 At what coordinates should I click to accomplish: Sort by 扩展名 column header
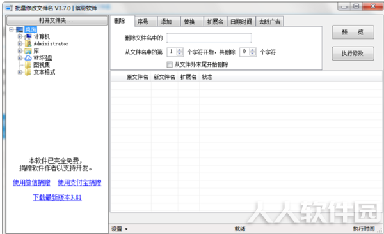coord(189,77)
